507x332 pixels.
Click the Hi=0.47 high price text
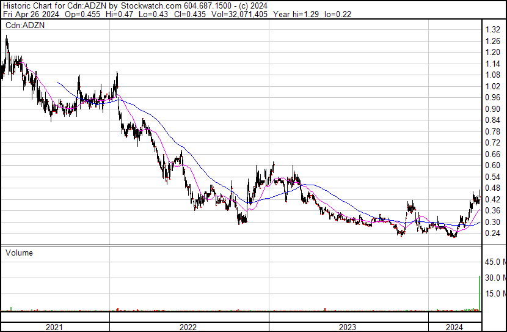[x=119, y=14]
